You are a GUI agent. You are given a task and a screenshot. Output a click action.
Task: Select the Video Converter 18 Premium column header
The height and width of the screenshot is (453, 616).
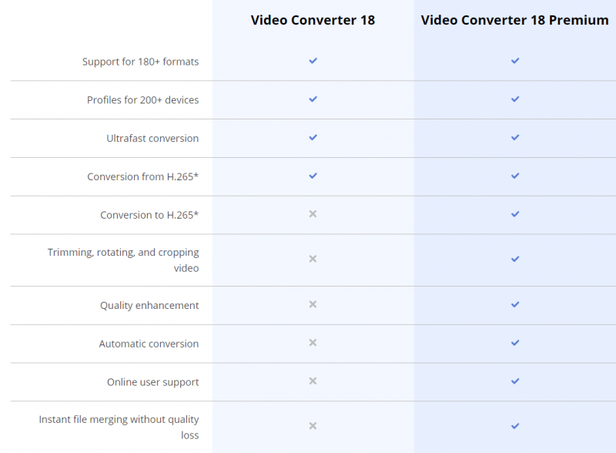click(x=514, y=20)
